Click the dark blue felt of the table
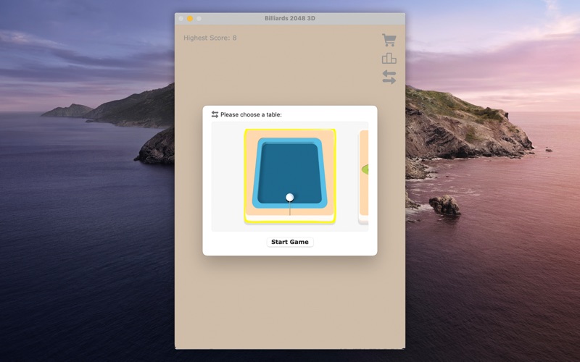 (290, 167)
